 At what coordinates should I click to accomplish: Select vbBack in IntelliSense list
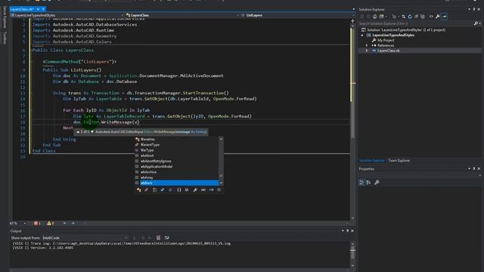(x=176, y=183)
